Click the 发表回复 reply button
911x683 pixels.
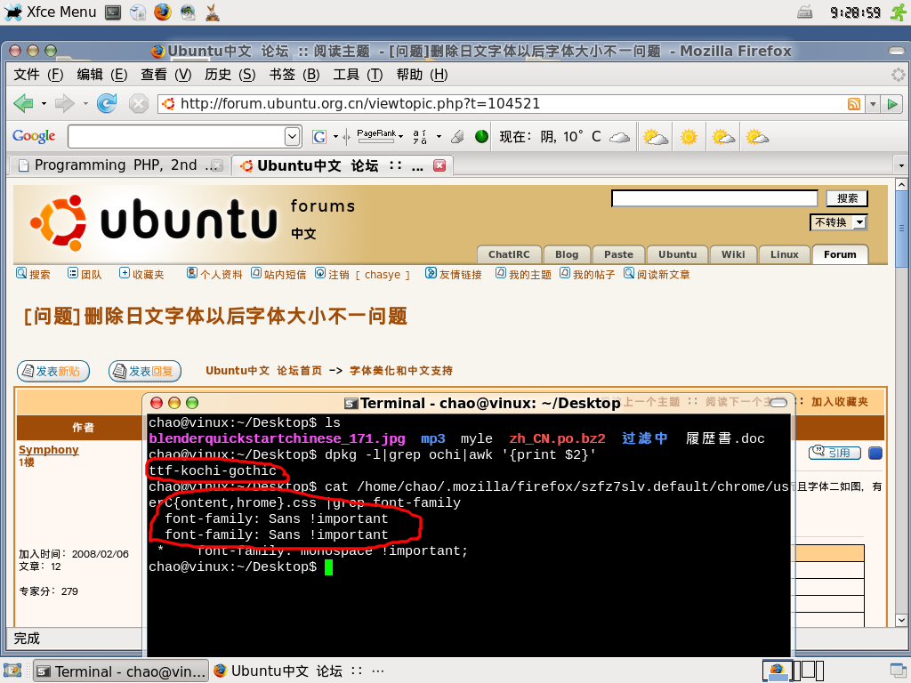click(145, 371)
